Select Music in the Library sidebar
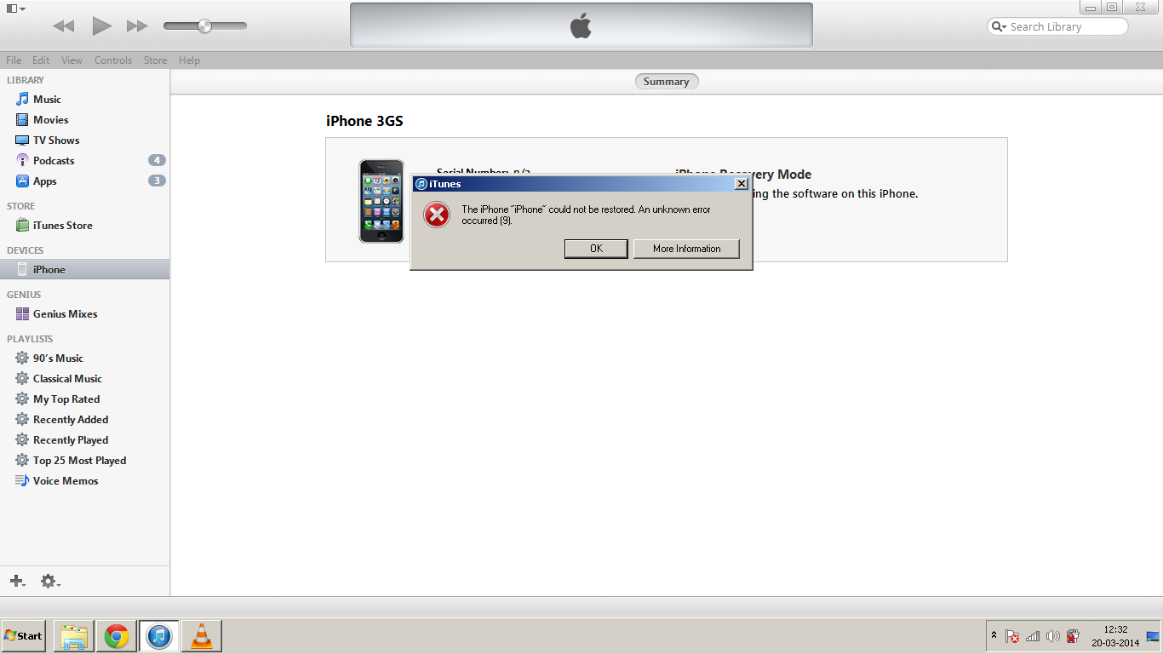 pos(85,100)
